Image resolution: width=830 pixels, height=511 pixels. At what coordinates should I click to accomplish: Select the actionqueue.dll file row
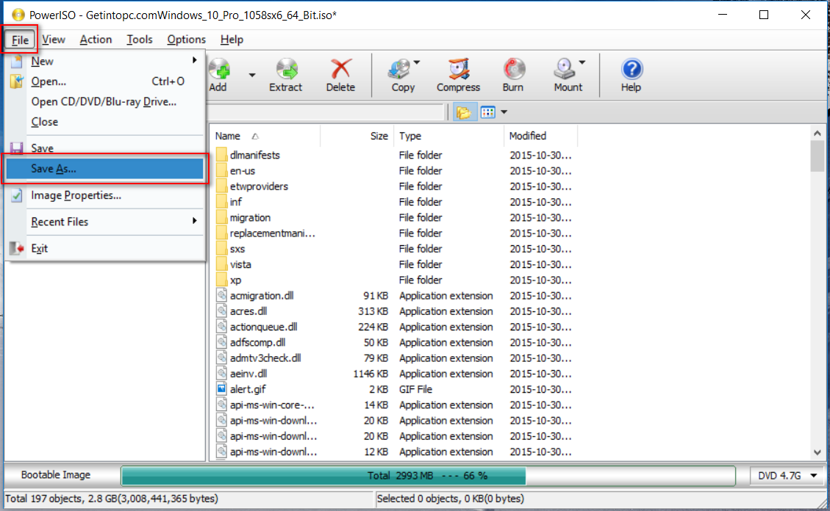point(393,327)
